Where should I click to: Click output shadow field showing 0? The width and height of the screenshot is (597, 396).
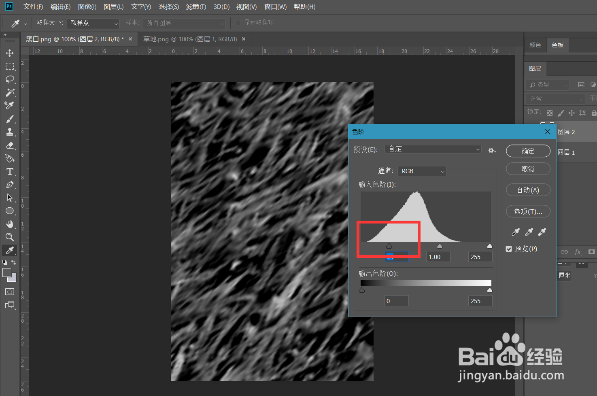[x=396, y=301]
